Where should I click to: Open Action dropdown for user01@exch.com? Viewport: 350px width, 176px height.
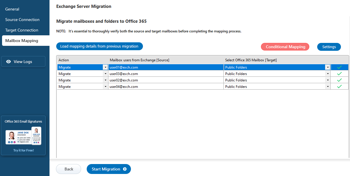pyautogui.click(x=105, y=67)
